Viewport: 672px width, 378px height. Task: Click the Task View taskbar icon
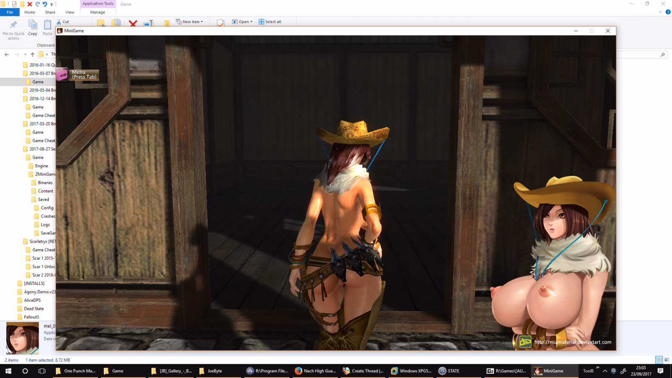click(x=42, y=371)
